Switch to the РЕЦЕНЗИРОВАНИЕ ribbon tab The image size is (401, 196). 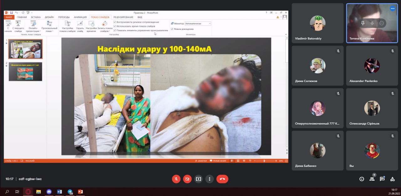pyautogui.click(x=123, y=17)
